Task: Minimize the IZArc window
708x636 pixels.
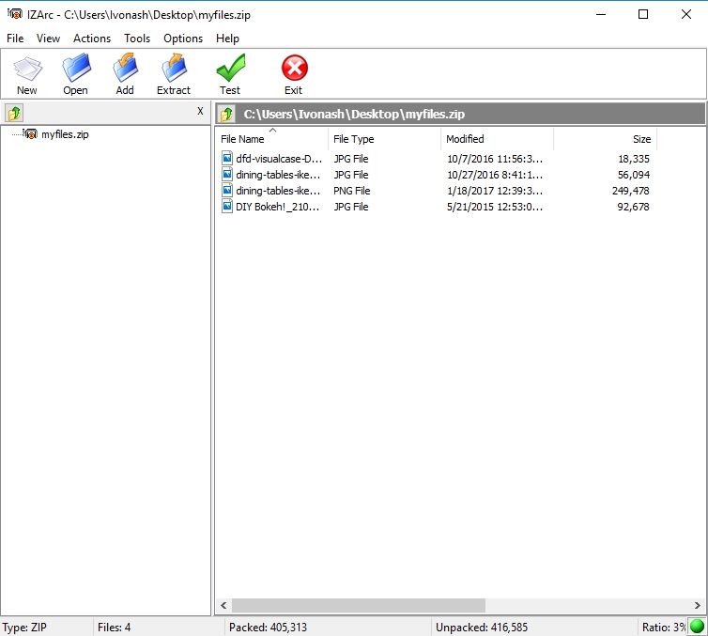Action: point(601,14)
